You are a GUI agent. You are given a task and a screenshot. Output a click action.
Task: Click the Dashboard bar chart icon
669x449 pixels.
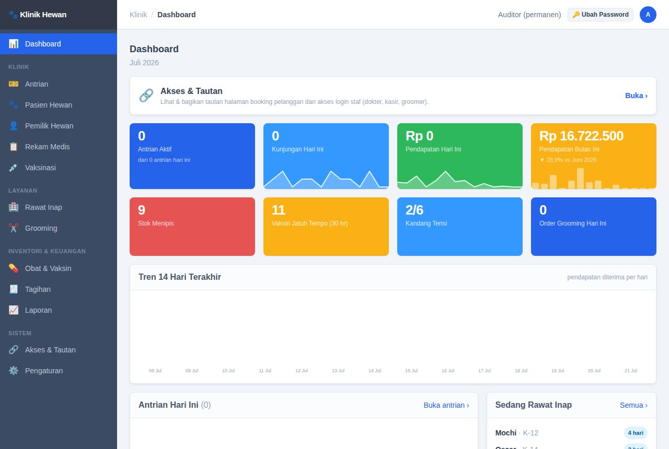click(x=14, y=44)
